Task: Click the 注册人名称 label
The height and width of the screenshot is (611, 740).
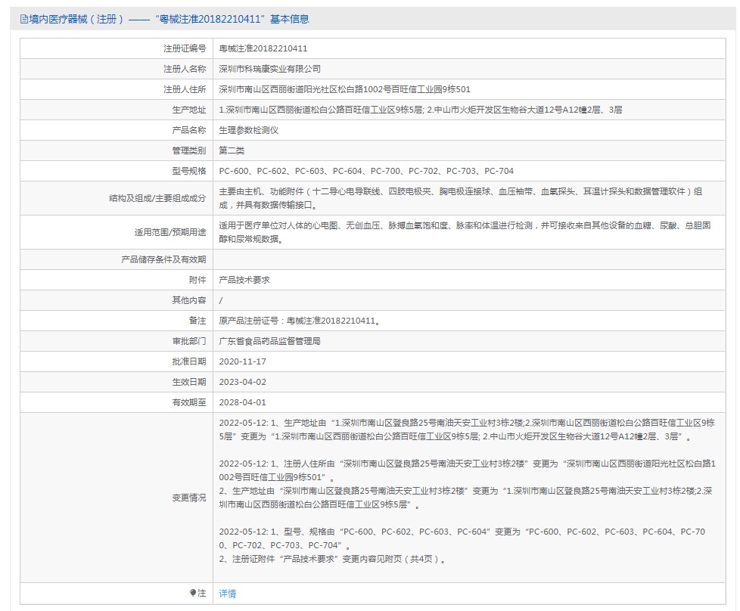Action: pos(185,69)
